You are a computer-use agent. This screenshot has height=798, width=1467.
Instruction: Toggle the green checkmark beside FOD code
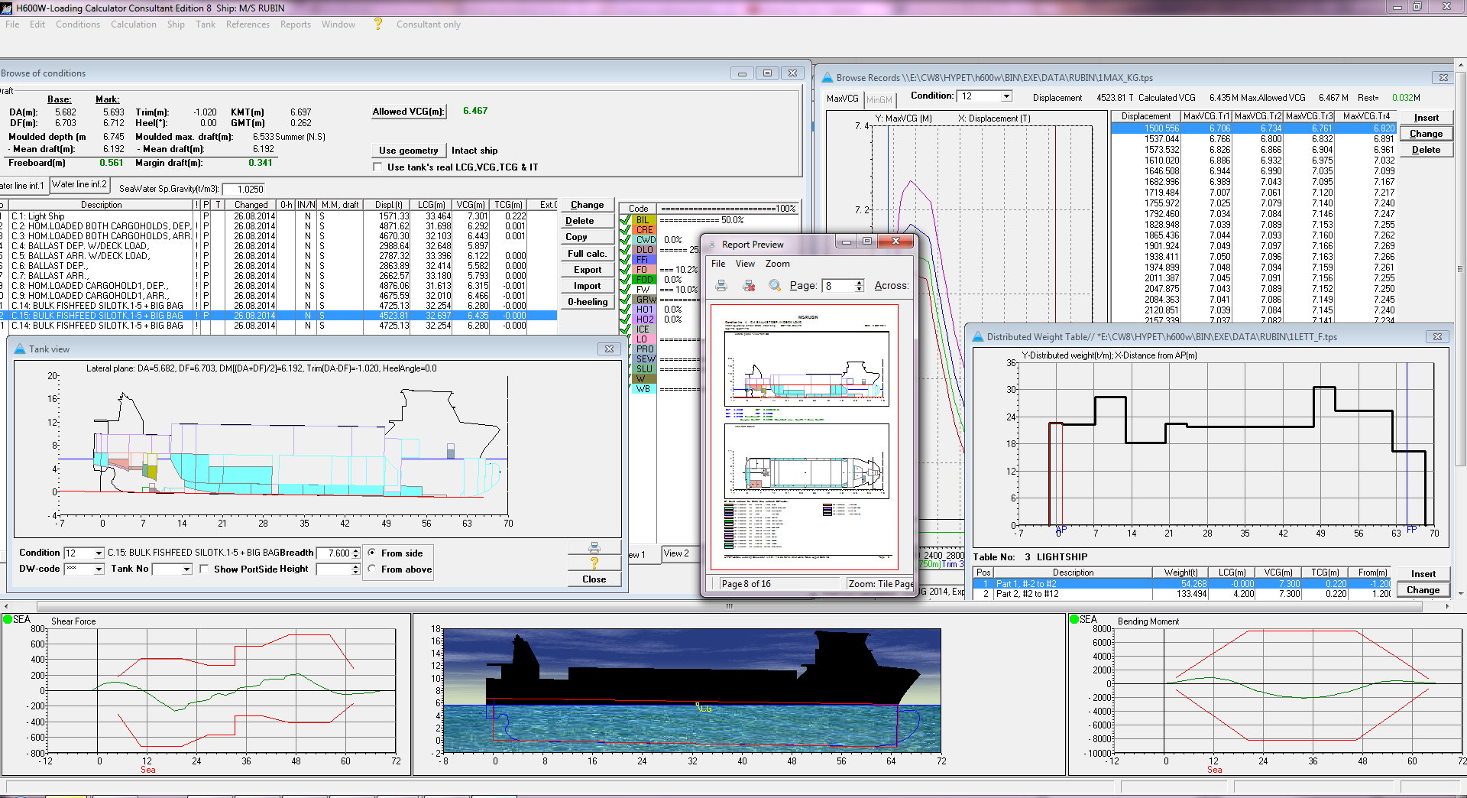point(626,280)
